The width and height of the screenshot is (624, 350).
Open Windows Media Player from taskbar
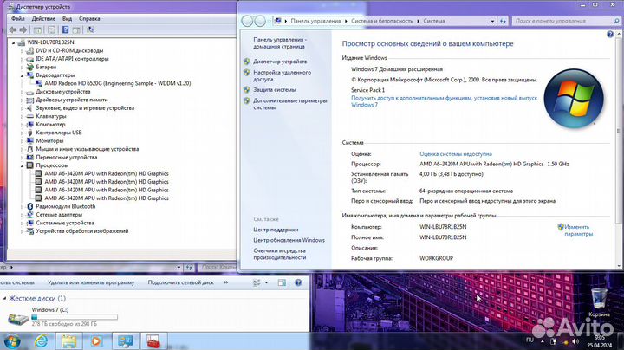pos(96,341)
